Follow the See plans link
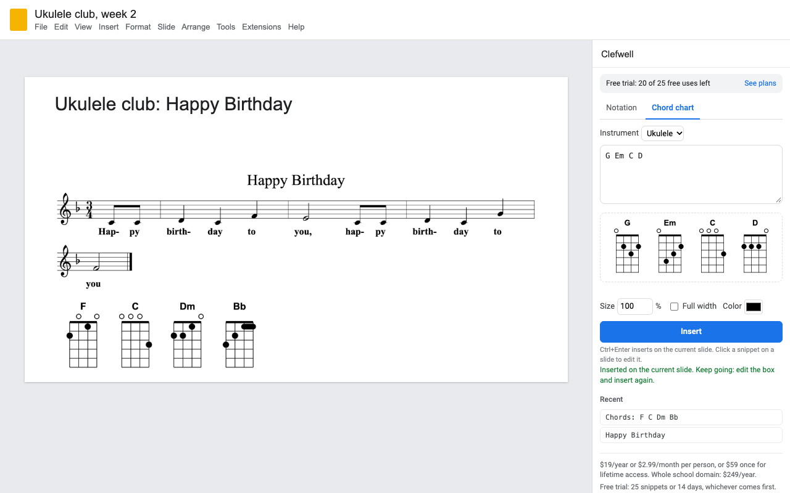Screen dimensions: 790x493 click(760, 83)
